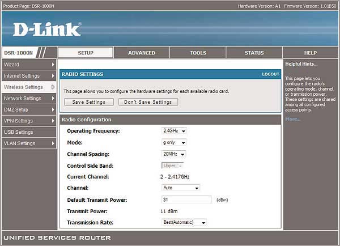Click the Firmware Version text
This screenshot has height=246, width=340.
(x=310, y=6)
